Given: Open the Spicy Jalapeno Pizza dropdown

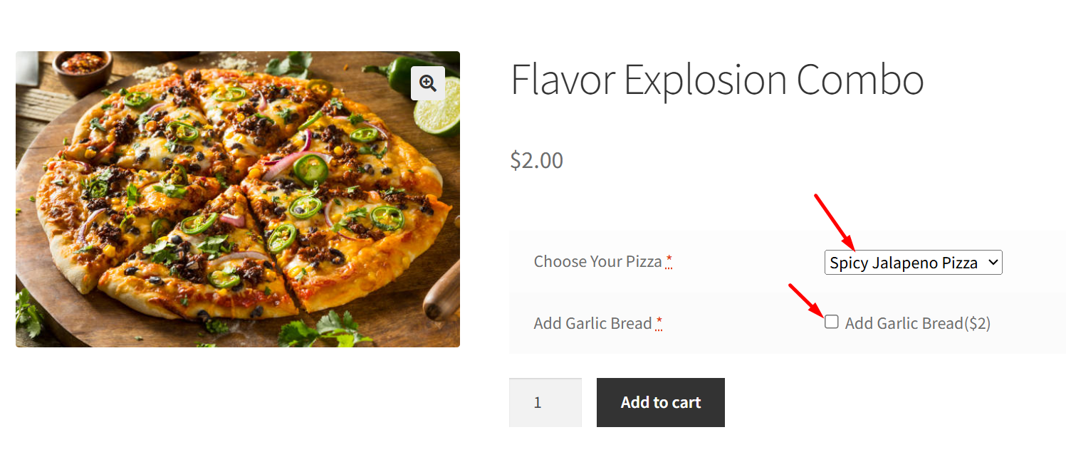Looking at the screenshot, I should [x=904, y=263].
